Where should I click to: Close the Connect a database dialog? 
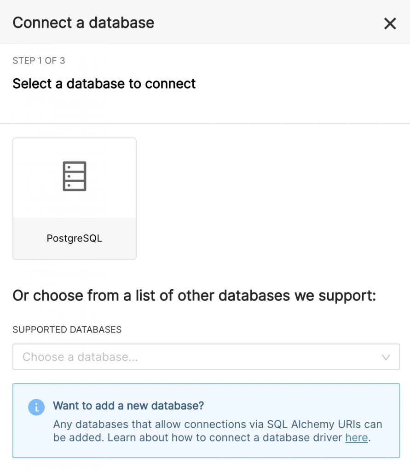click(x=390, y=23)
